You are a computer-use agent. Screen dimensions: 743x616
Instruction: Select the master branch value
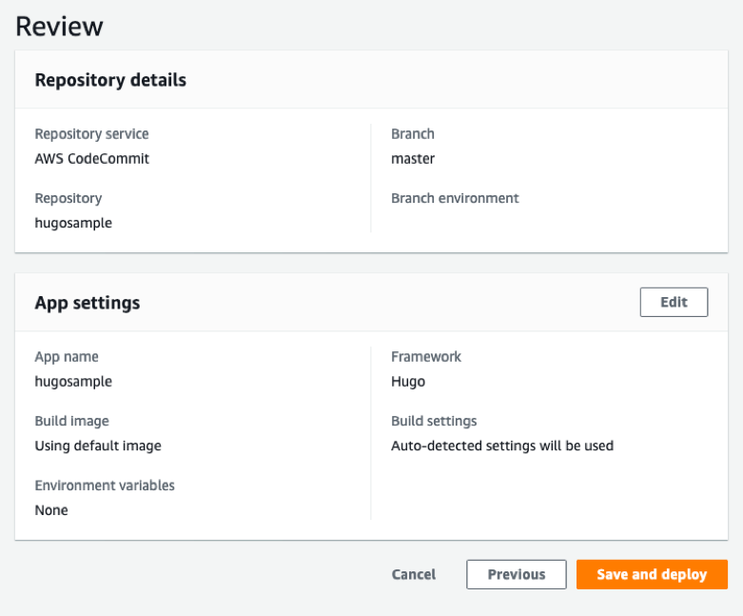(x=413, y=159)
